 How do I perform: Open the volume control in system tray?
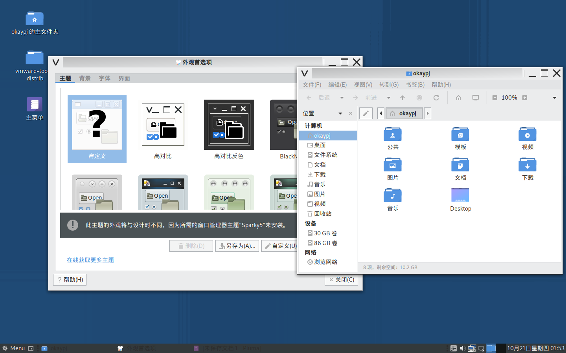pos(463,348)
